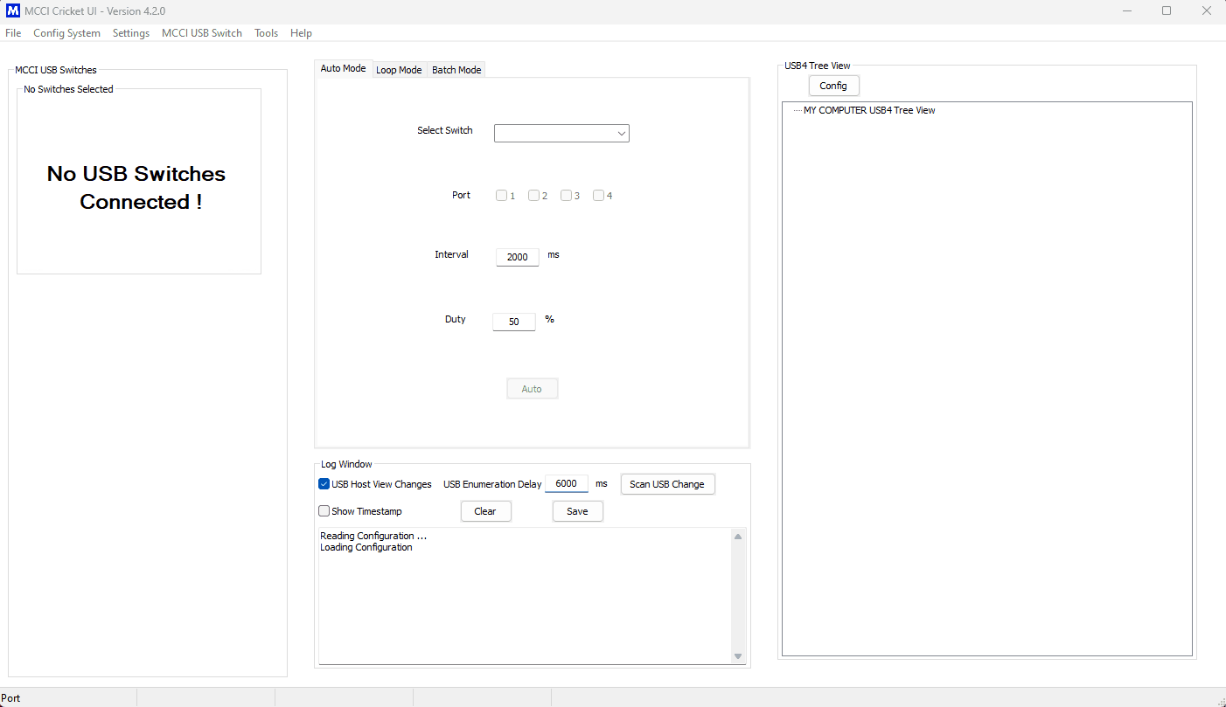Open the MCCI USB Switch menu
The height and width of the screenshot is (707, 1226).
[202, 33]
